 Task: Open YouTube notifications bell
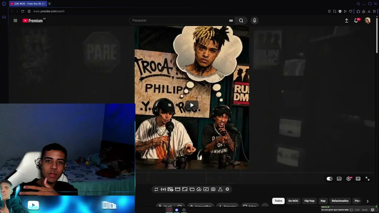[356, 20]
